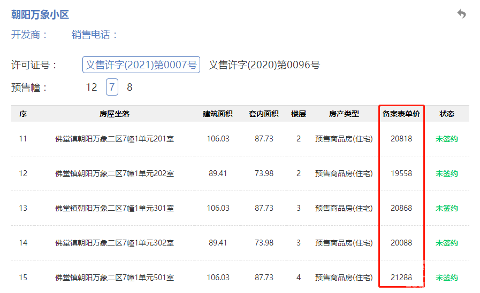Click the back arrow icon
Image resolution: width=480 pixels, height=293 pixels.
(x=461, y=14)
